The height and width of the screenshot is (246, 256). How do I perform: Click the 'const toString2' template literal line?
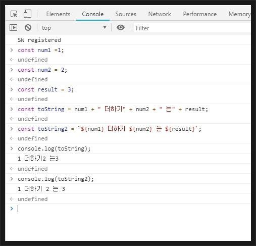pos(110,129)
